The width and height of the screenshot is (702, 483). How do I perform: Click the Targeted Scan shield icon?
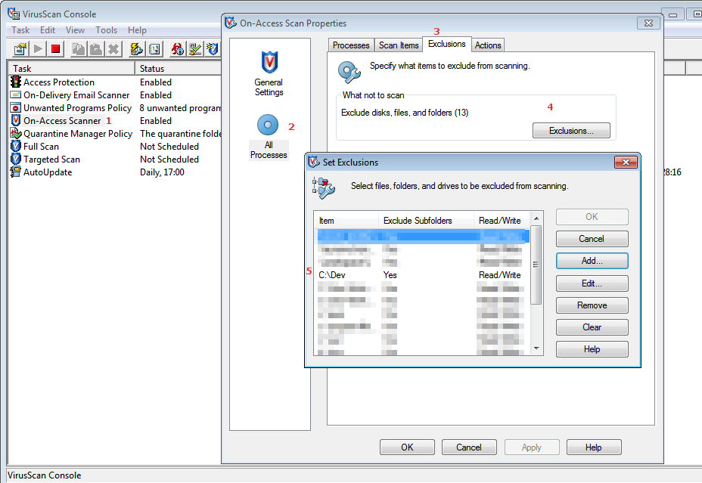click(16, 159)
